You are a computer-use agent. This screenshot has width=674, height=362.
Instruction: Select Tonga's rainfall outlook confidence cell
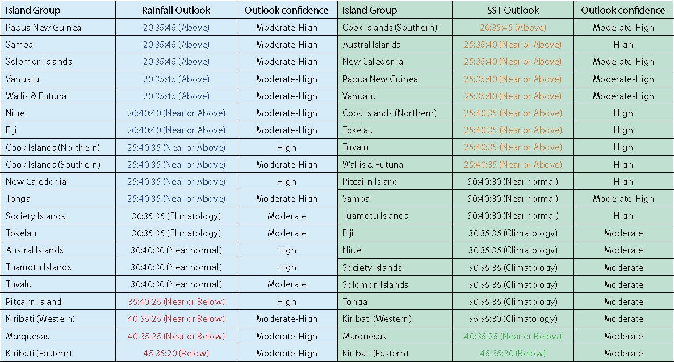[x=287, y=198]
